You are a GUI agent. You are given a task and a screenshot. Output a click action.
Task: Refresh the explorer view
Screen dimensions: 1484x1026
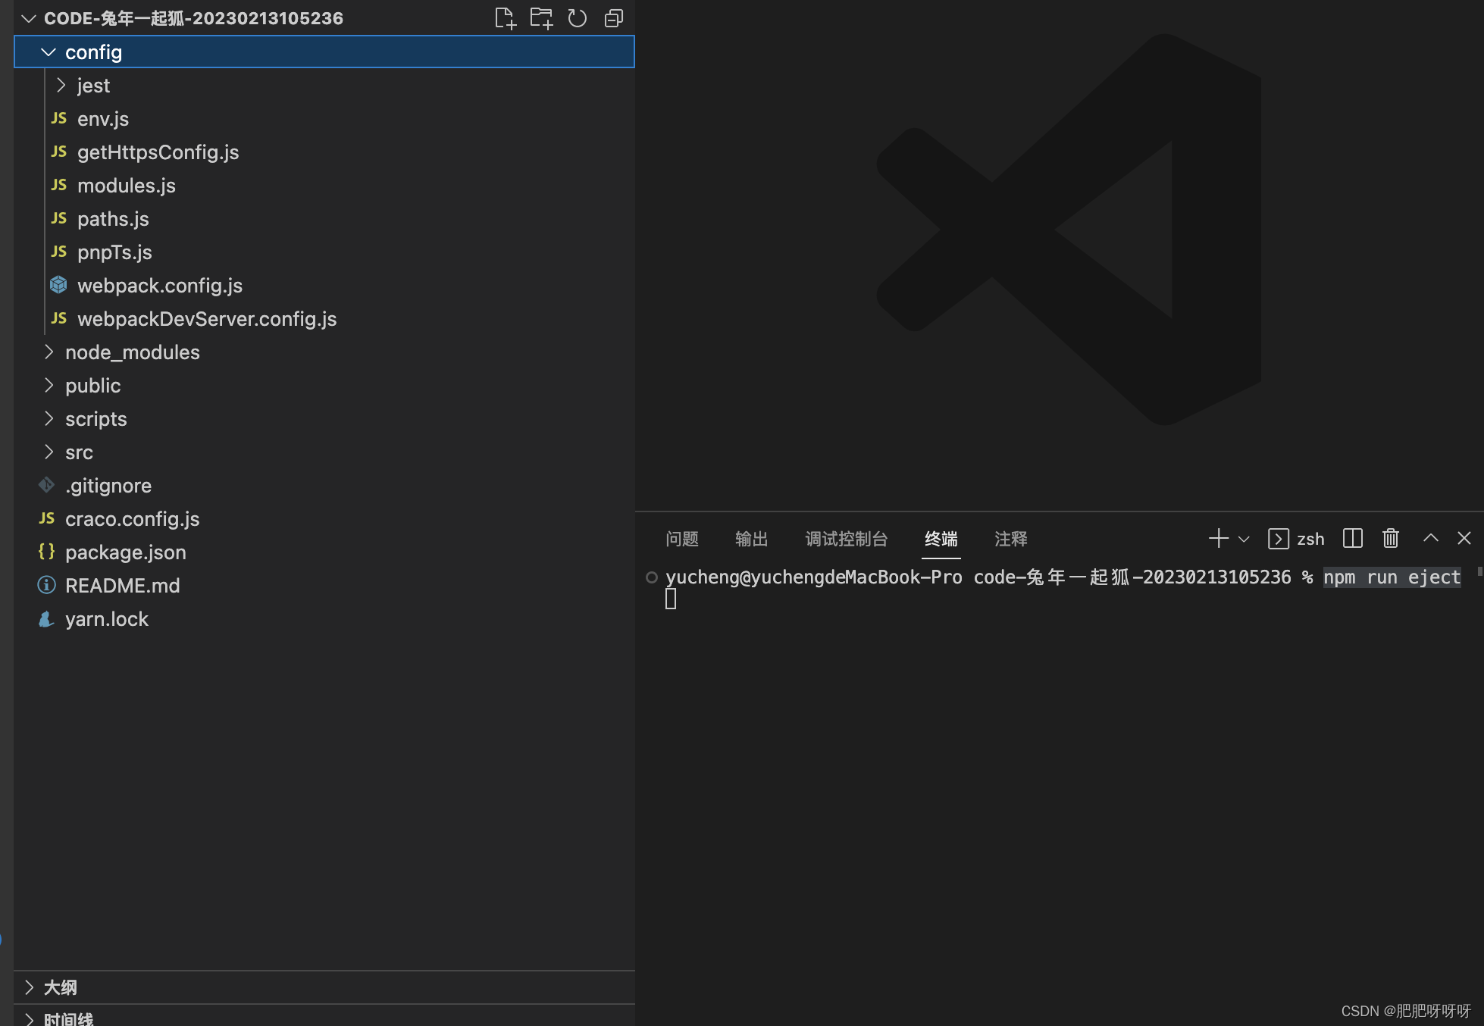pos(577,17)
